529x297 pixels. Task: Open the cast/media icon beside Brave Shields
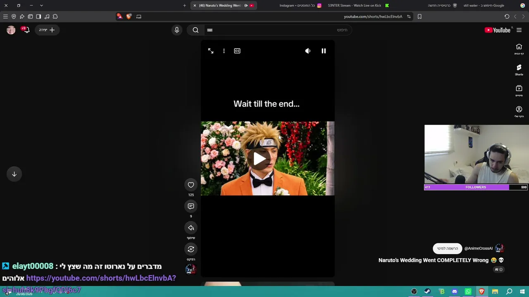coord(139,16)
